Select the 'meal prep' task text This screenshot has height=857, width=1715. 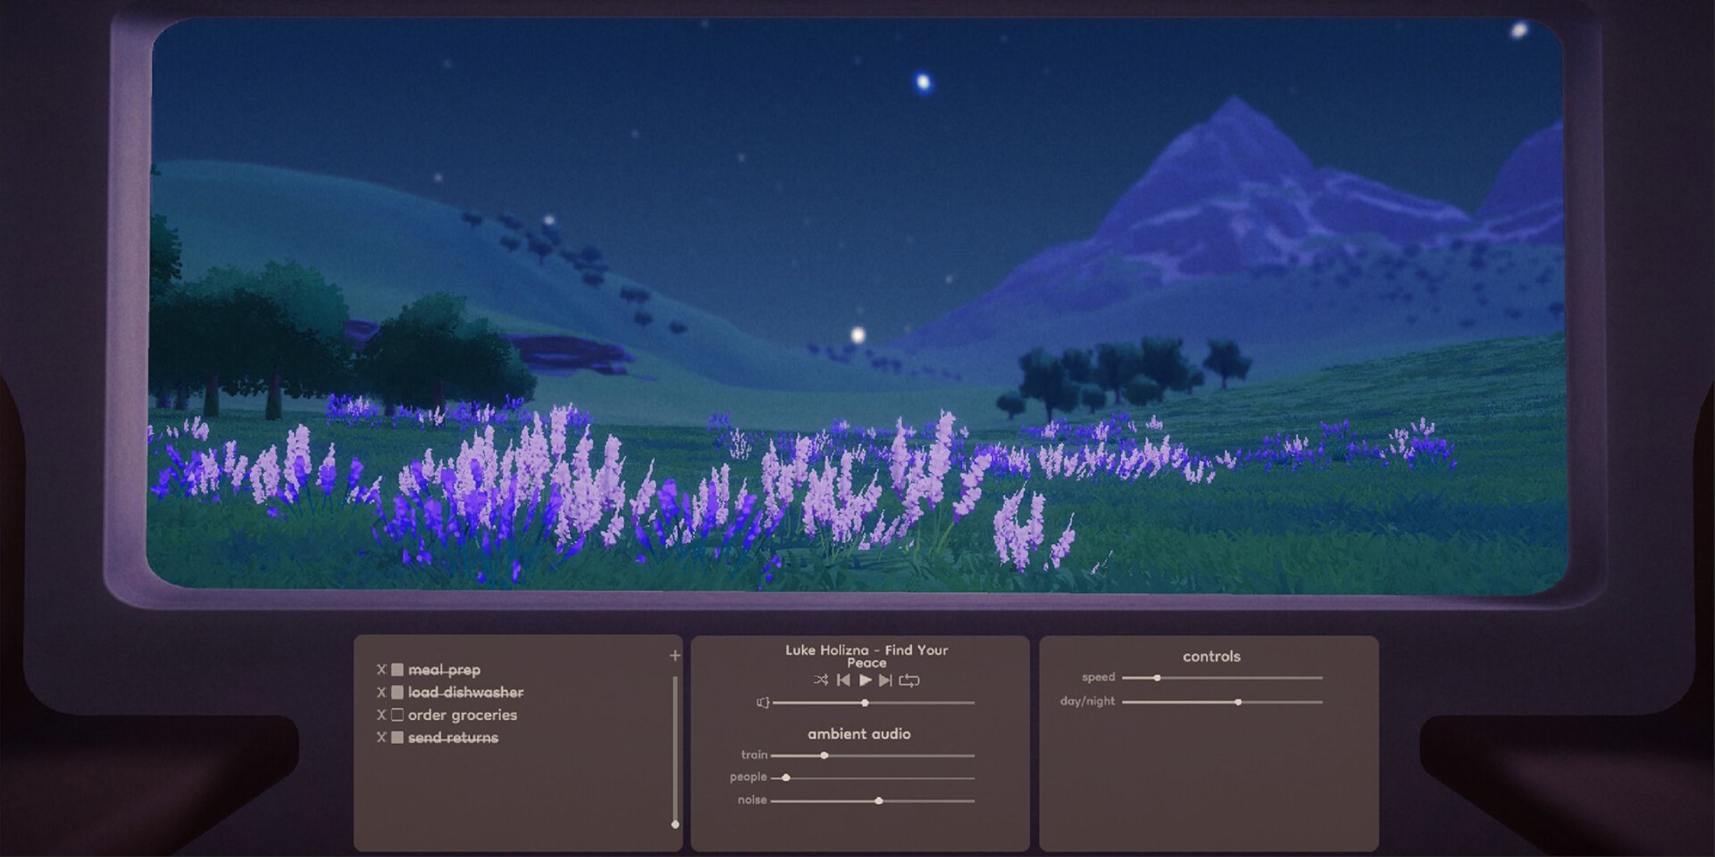[x=444, y=669]
